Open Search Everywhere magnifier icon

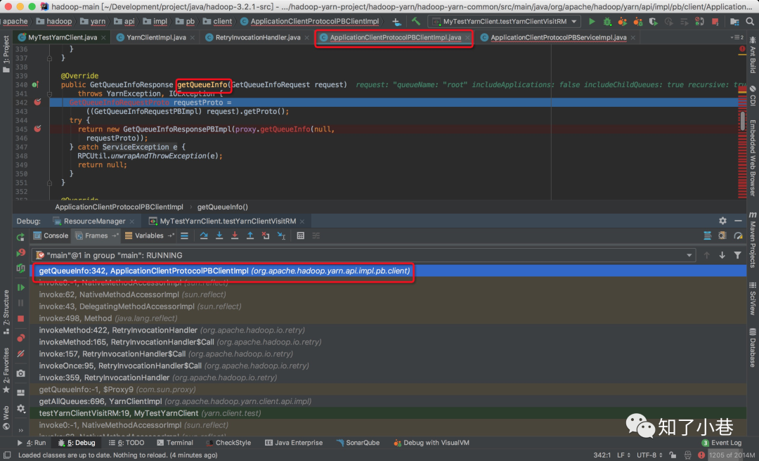click(x=751, y=22)
